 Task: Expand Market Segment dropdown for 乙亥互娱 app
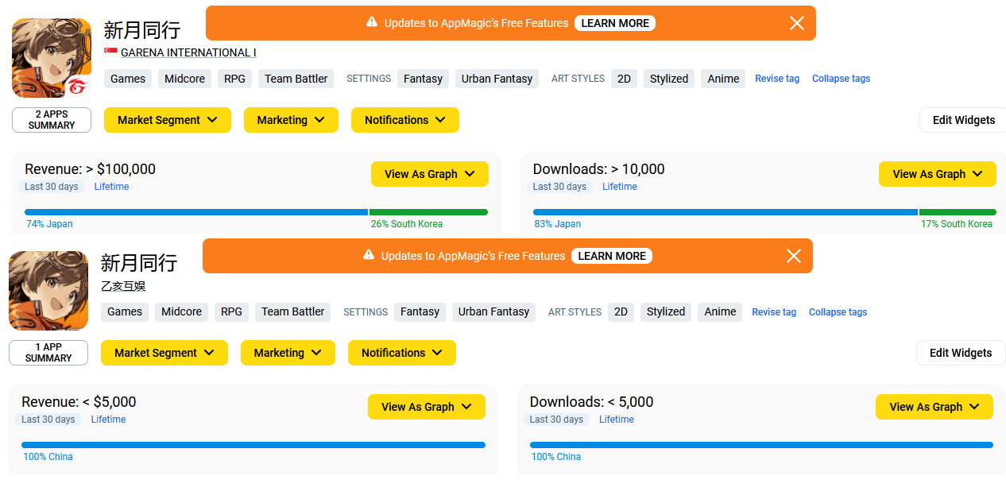pos(164,353)
